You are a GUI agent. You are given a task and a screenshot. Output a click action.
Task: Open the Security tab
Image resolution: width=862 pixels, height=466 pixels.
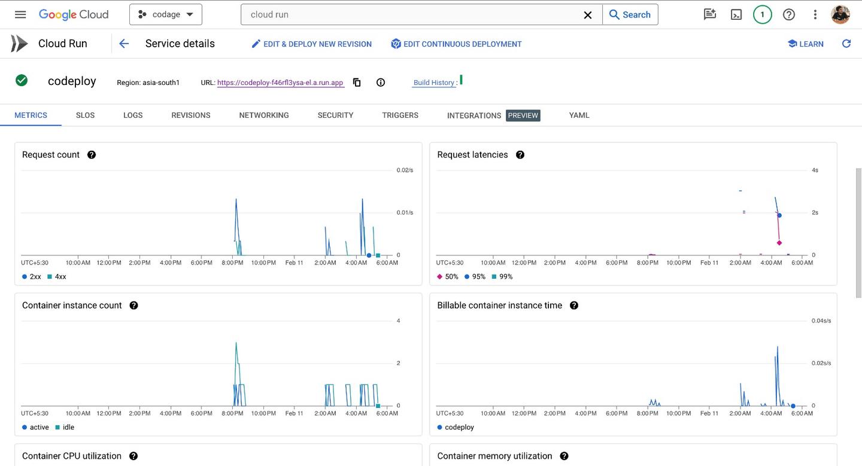[x=335, y=115]
